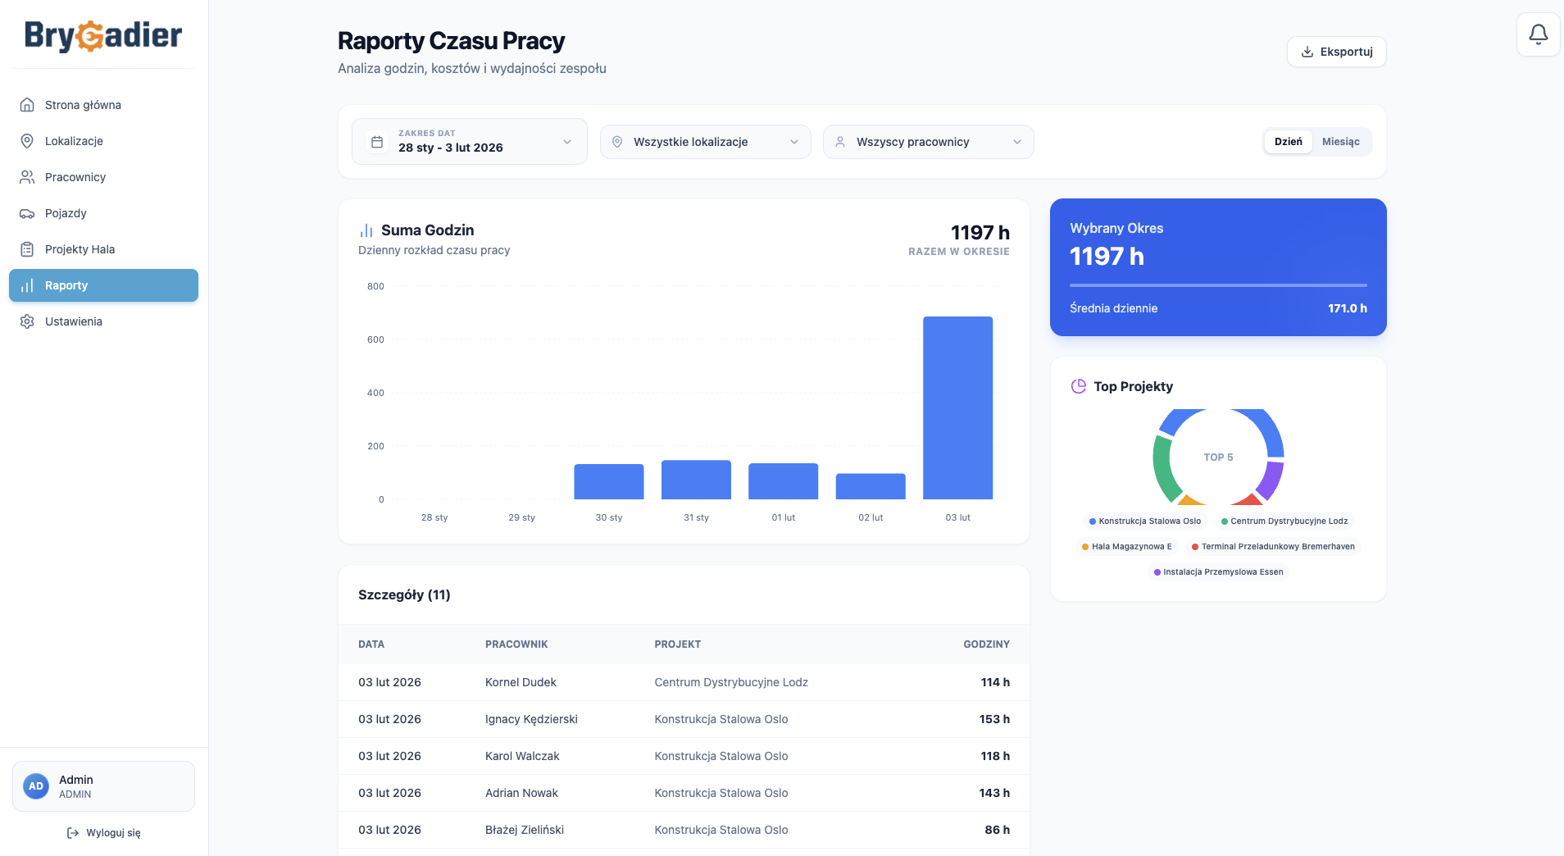Open the notifications bell
This screenshot has width=1564, height=856.
[1538, 34]
